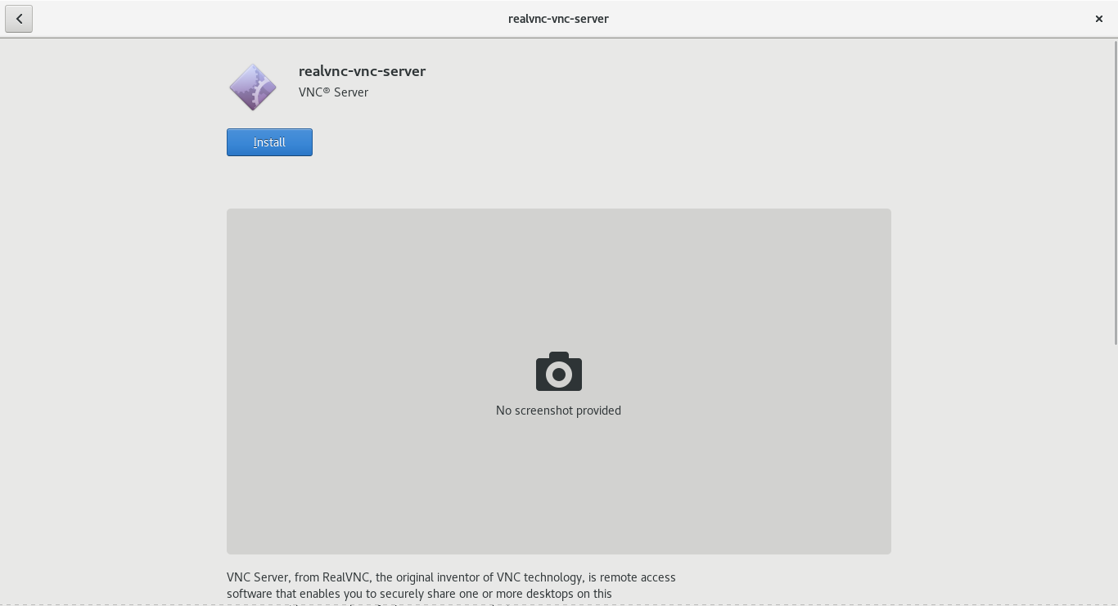Click the realvnc-vnc-server package icon

253,88
